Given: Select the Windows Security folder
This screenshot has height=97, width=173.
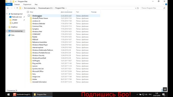Looking at the screenshot, I should 38,55.
